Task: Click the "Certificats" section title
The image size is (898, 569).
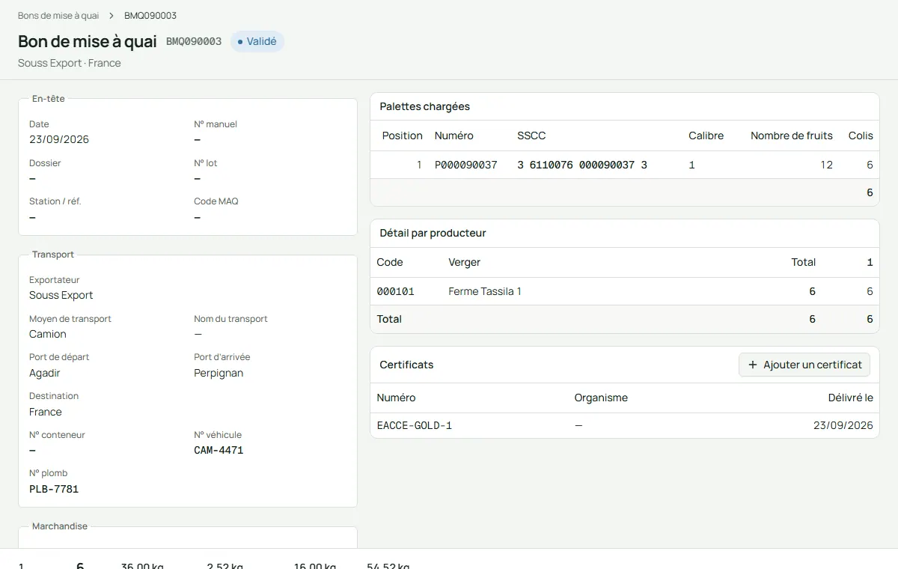Action: pyautogui.click(x=407, y=365)
